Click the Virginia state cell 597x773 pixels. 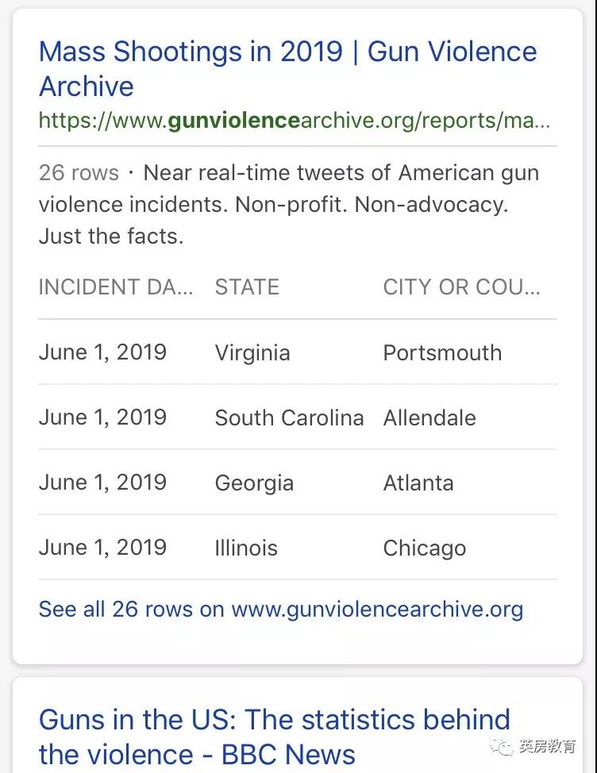(252, 352)
